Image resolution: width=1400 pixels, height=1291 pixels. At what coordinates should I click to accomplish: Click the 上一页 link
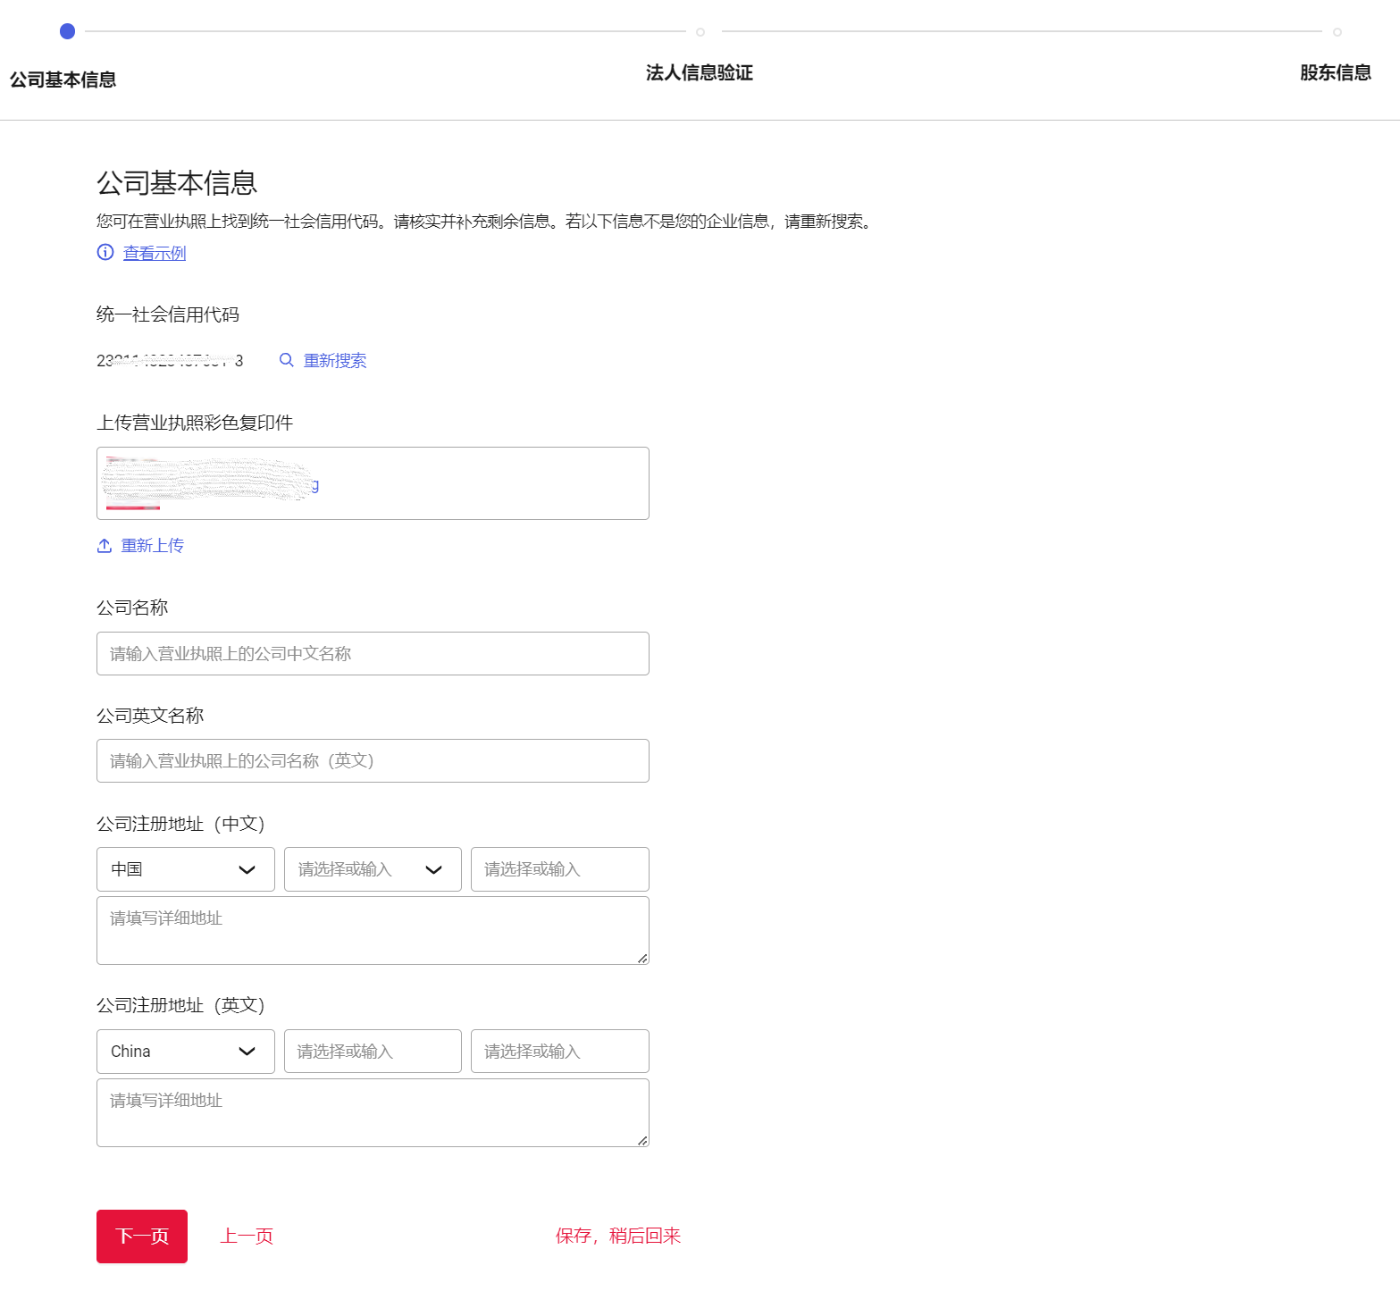click(x=247, y=1237)
